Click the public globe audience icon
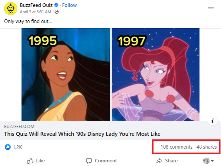Image resolution: width=221 pixels, height=166 pixels. click(x=57, y=12)
